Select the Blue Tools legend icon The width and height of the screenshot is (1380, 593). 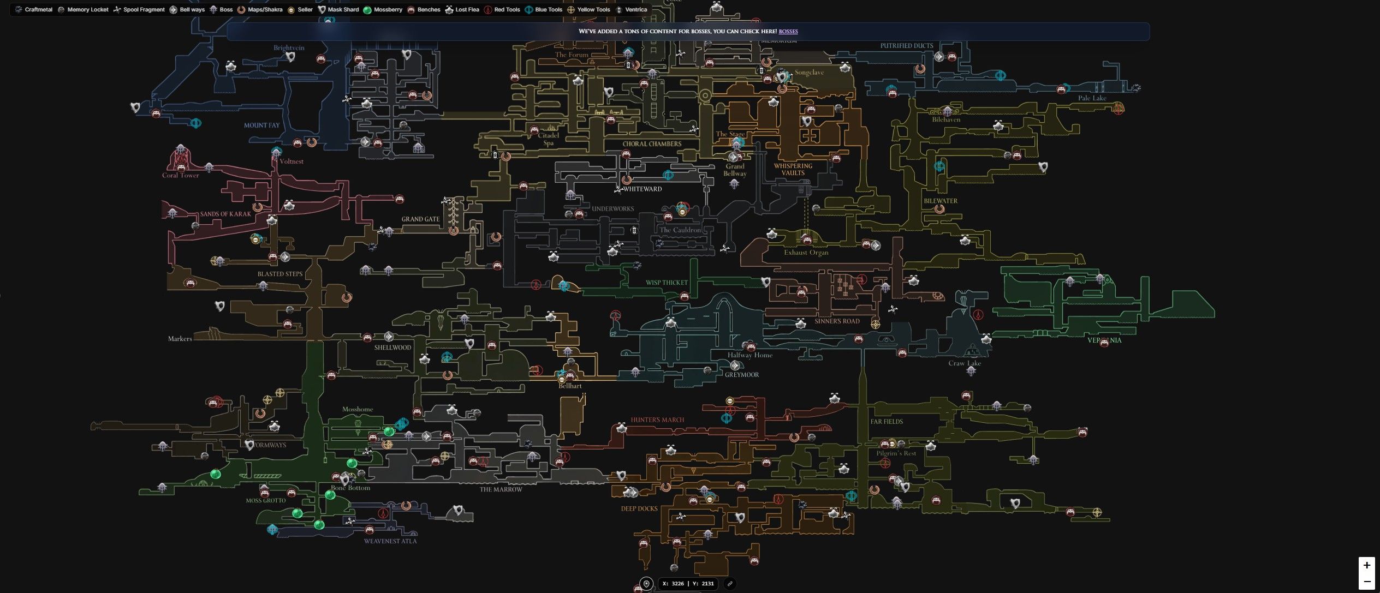(x=528, y=9)
